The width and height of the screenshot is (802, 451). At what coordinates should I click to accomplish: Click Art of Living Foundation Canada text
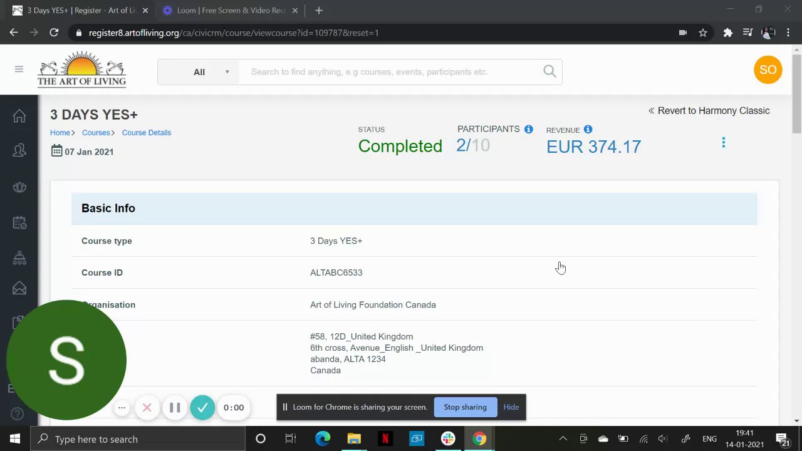pos(373,304)
